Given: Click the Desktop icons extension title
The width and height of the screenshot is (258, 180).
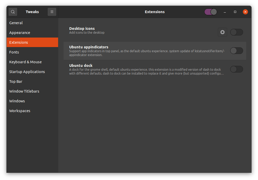Looking at the screenshot, I should pos(82,29).
